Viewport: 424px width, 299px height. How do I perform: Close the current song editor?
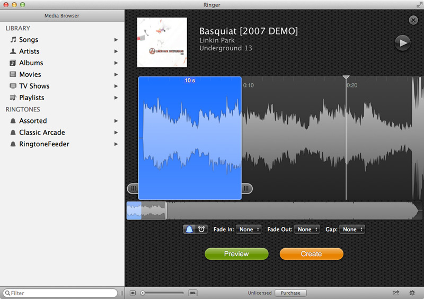click(x=413, y=20)
